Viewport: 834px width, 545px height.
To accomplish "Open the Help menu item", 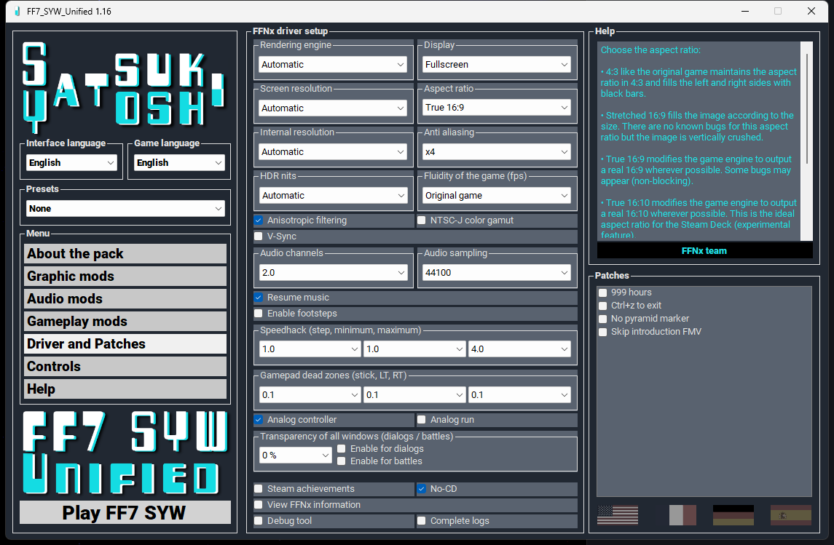I will pos(125,389).
